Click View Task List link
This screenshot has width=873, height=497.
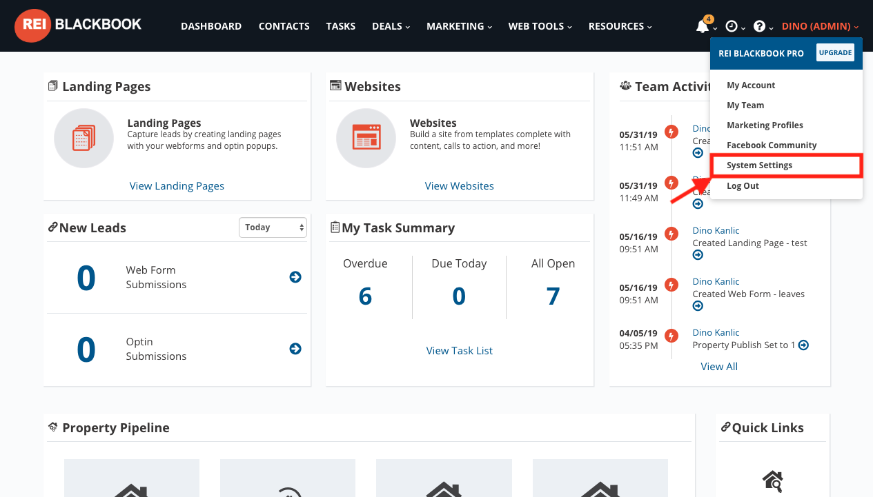460,351
